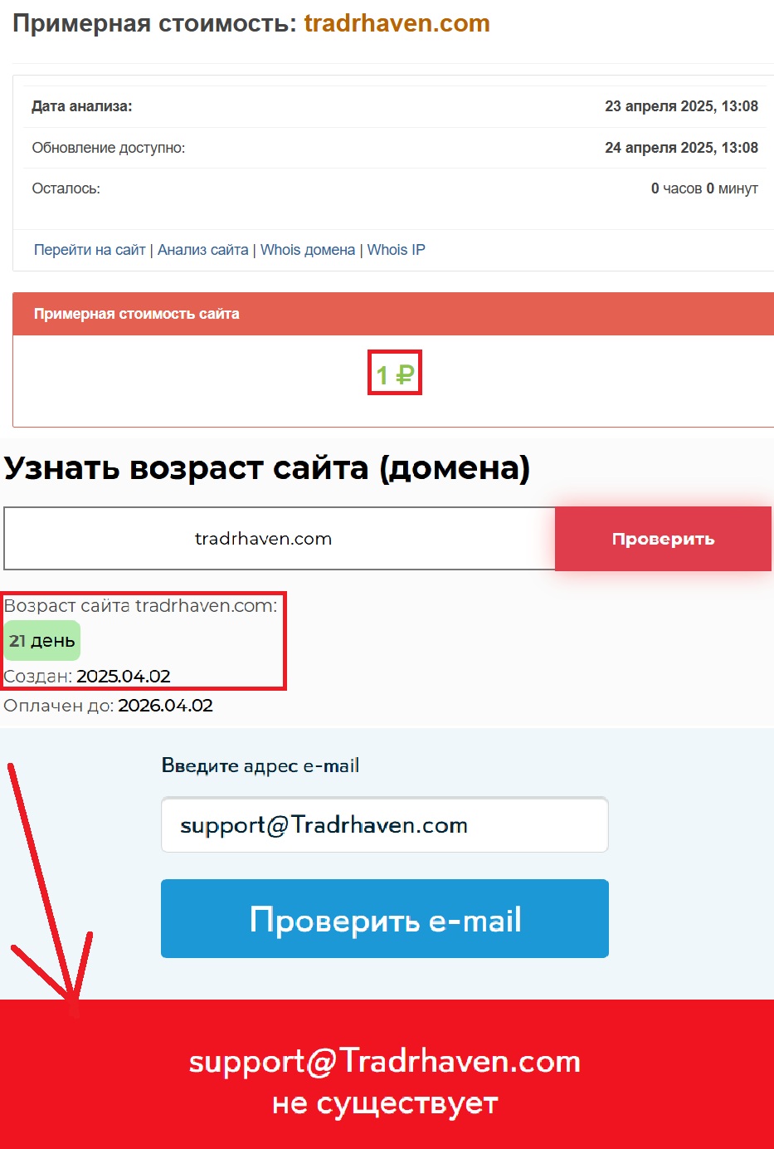Open the 'Анализ сайта' link
The width and height of the screenshot is (774, 1149).
pyautogui.click(x=203, y=250)
